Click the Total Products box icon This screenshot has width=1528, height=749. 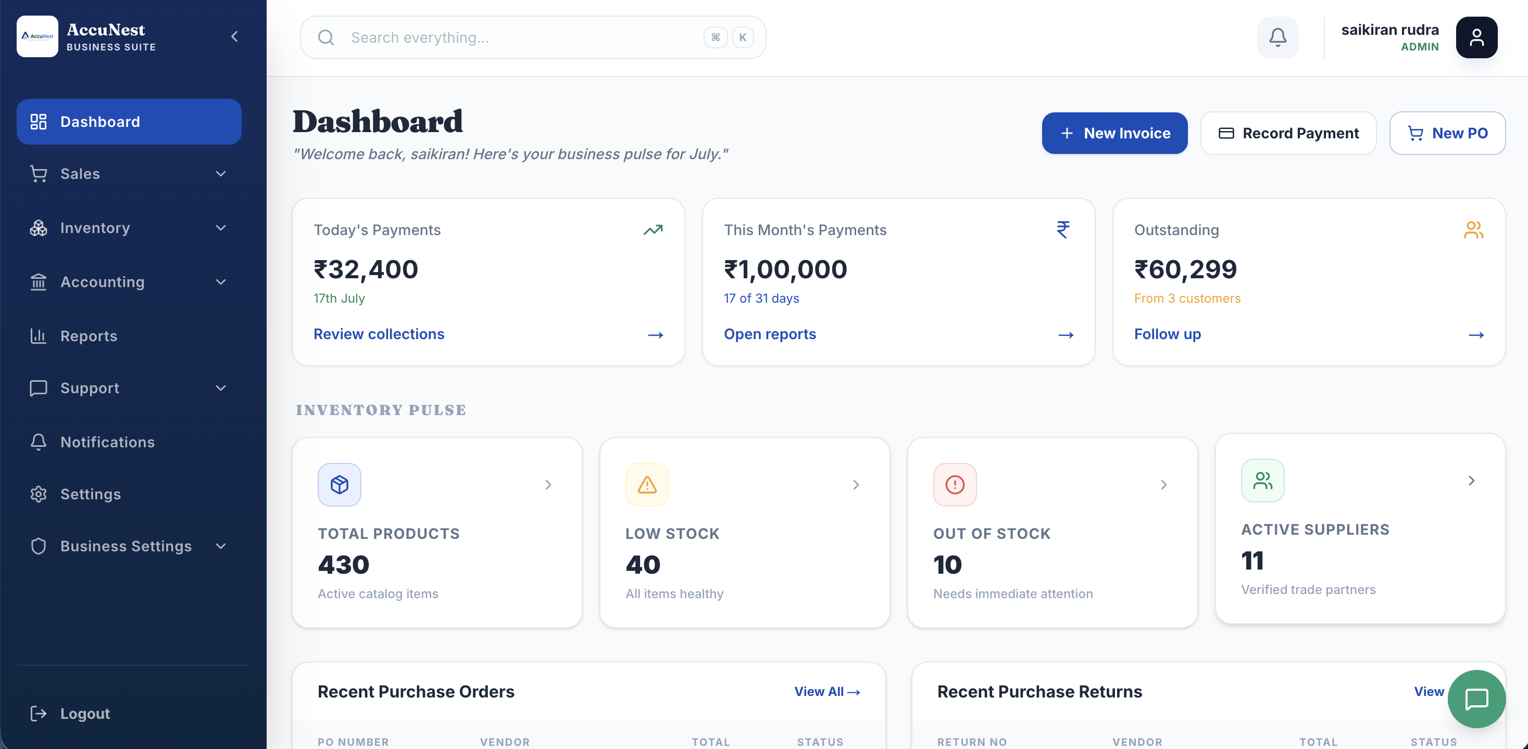[339, 484]
